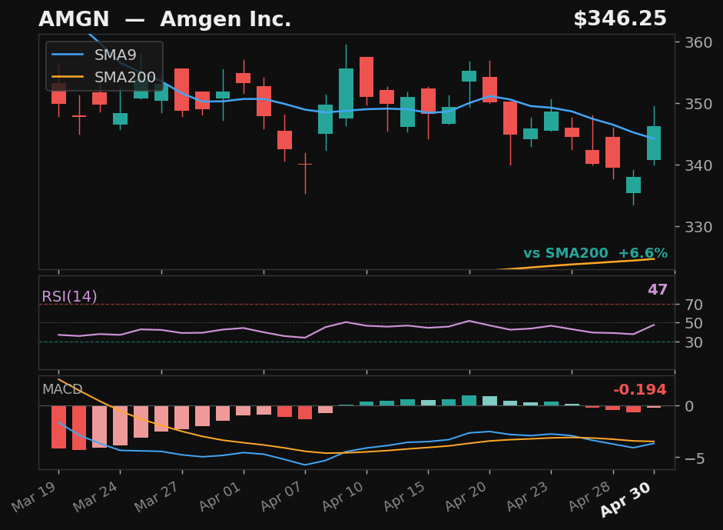
Task: Click the 340 price axis label
Action: pyautogui.click(x=698, y=165)
